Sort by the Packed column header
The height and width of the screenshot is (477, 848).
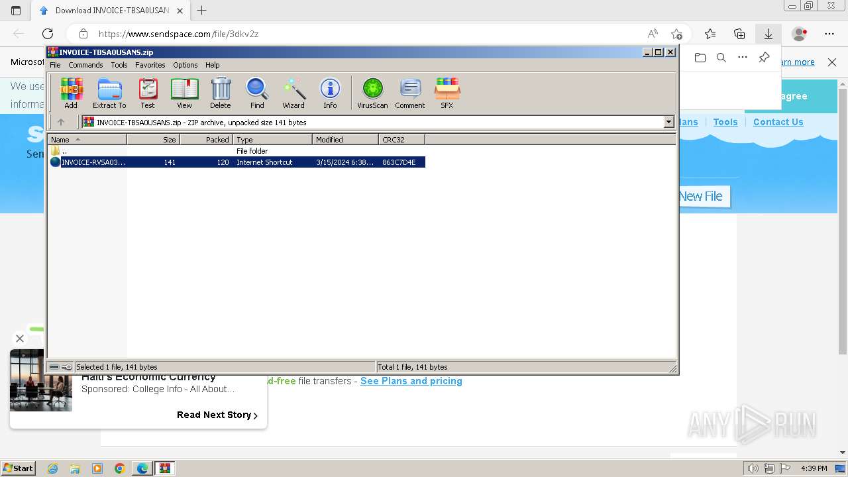coord(206,139)
